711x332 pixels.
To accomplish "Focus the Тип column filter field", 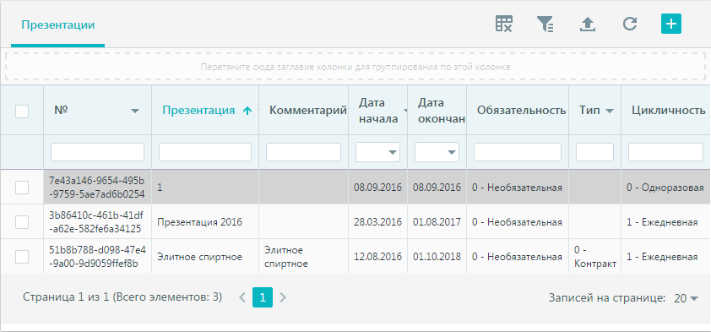I will click(595, 152).
